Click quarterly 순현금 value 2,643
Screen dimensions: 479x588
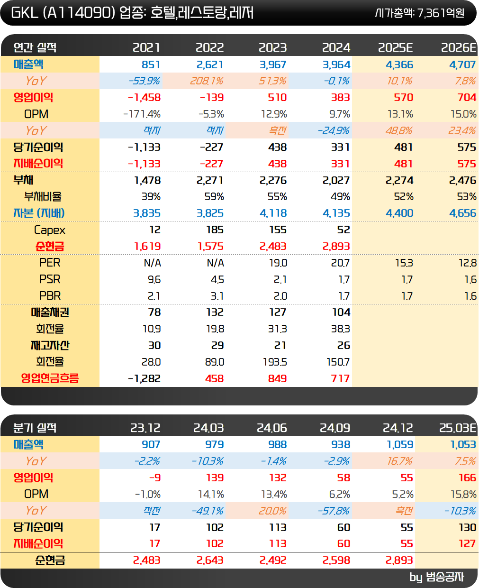210,560
